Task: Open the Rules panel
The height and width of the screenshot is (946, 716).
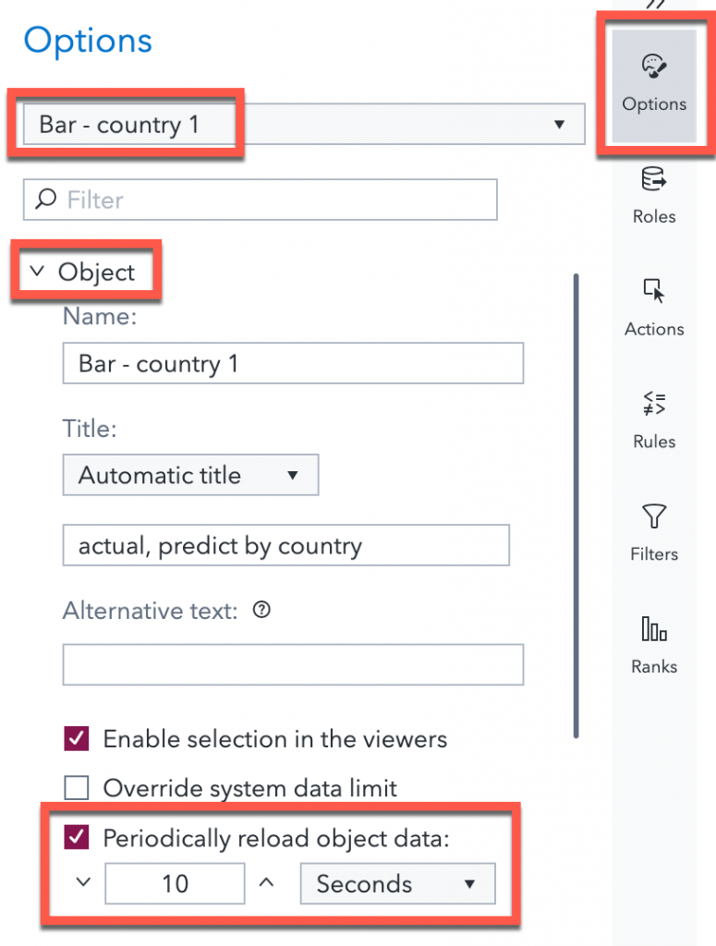Action: point(653,419)
